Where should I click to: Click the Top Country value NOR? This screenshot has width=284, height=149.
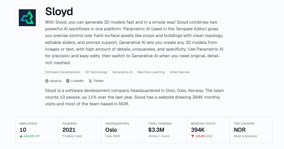[x=240, y=130]
